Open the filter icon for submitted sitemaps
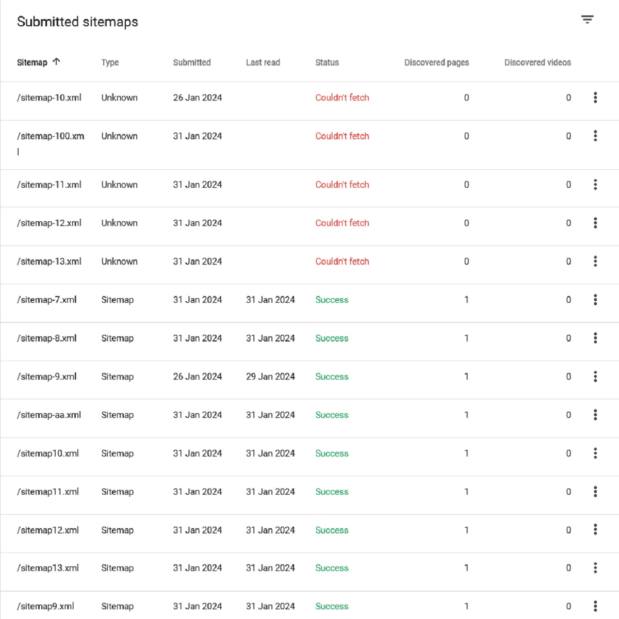 587,20
